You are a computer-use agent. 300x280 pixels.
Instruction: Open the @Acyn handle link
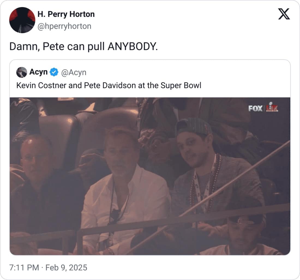(x=73, y=72)
